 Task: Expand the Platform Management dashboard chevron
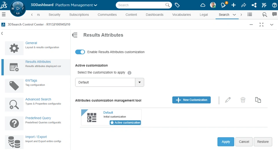(95, 5)
